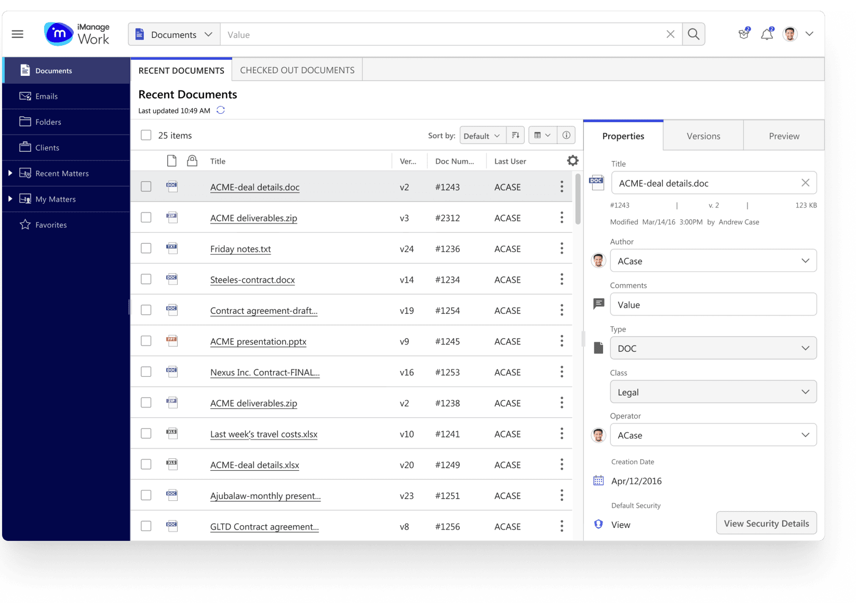This screenshot has width=856, height=610.
Task: Select all 25 items with the header checkbox
Action: pos(146,135)
